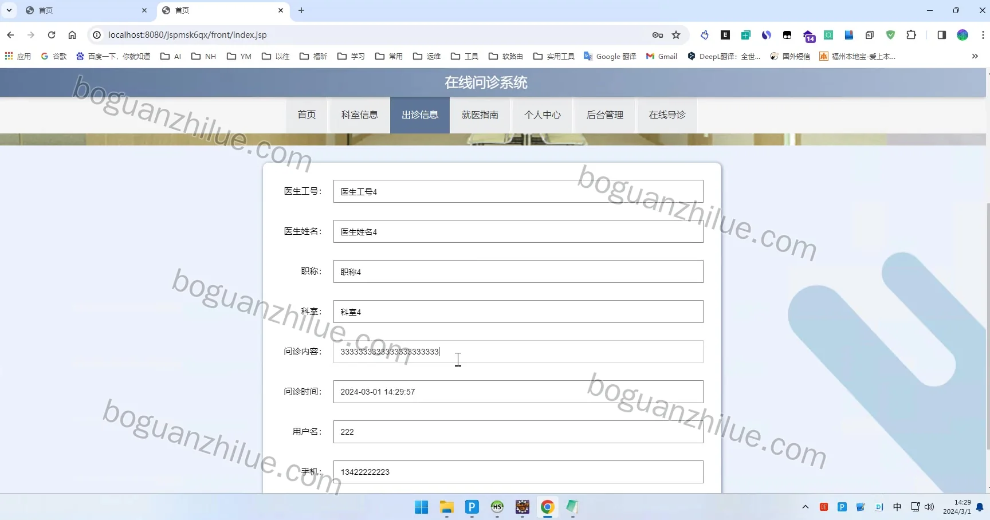990x520 pixels.
Task: Go back with the browser back arrow
Action: [10, 35]
